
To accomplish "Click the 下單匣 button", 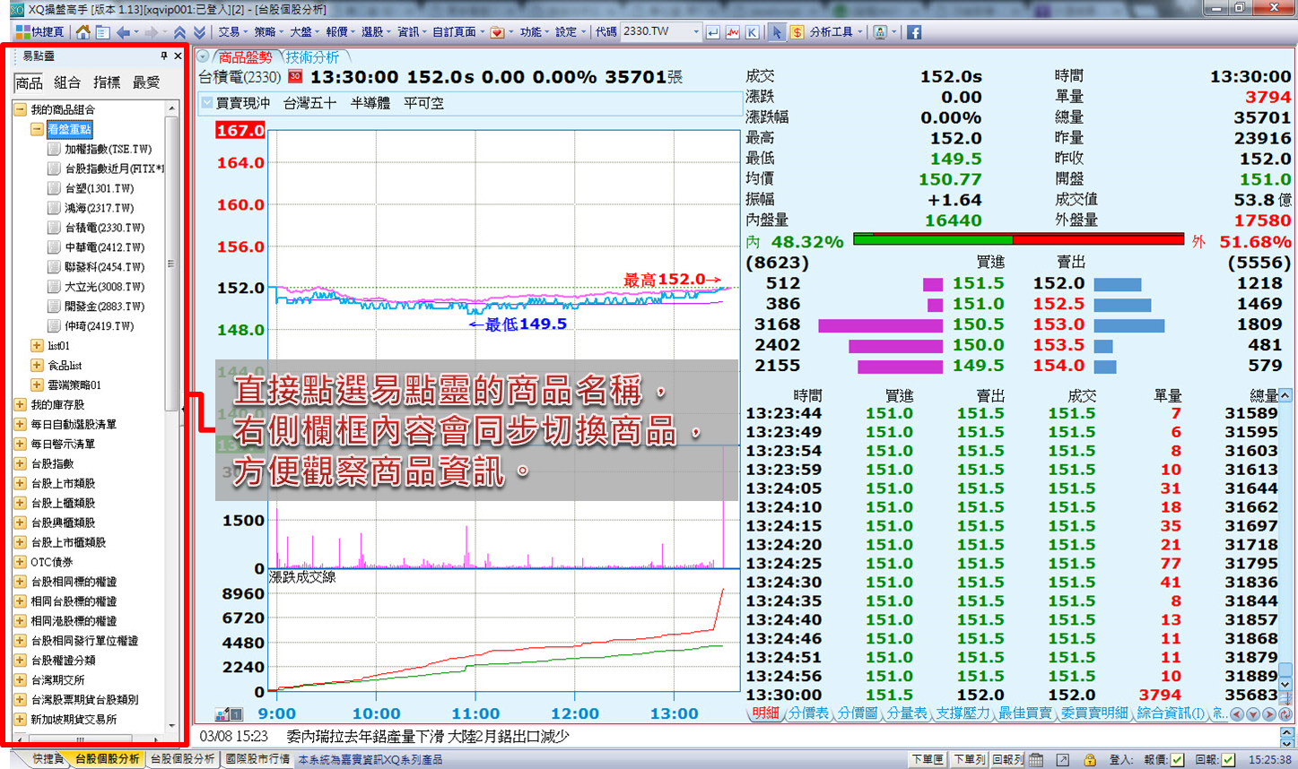I will coord(928,760).
